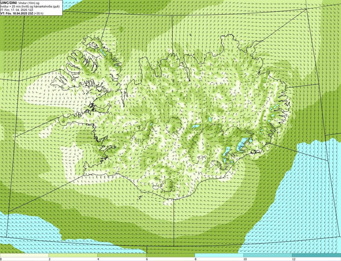This screenshot has width=341, height=261.
Task: Click the dark teal color bar segment above 12
Action: (x=316, y=255)
